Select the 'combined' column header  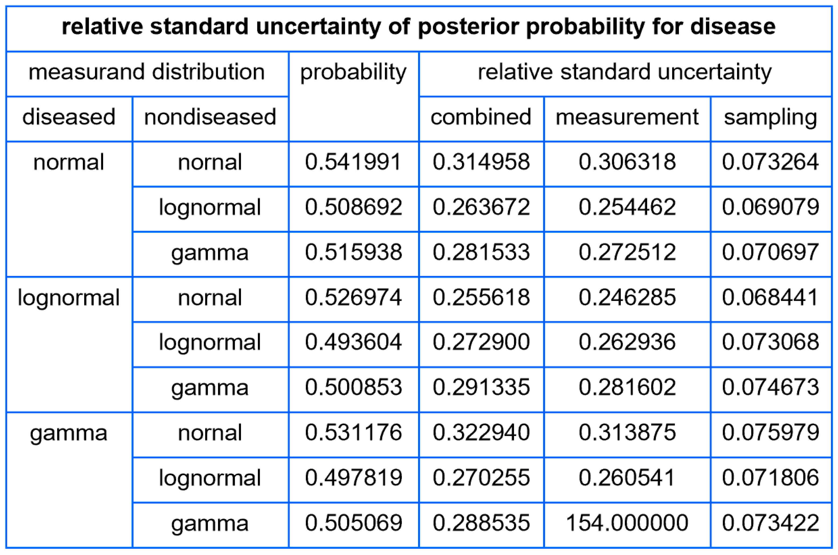pyautogui.click(x=481, y=117)
